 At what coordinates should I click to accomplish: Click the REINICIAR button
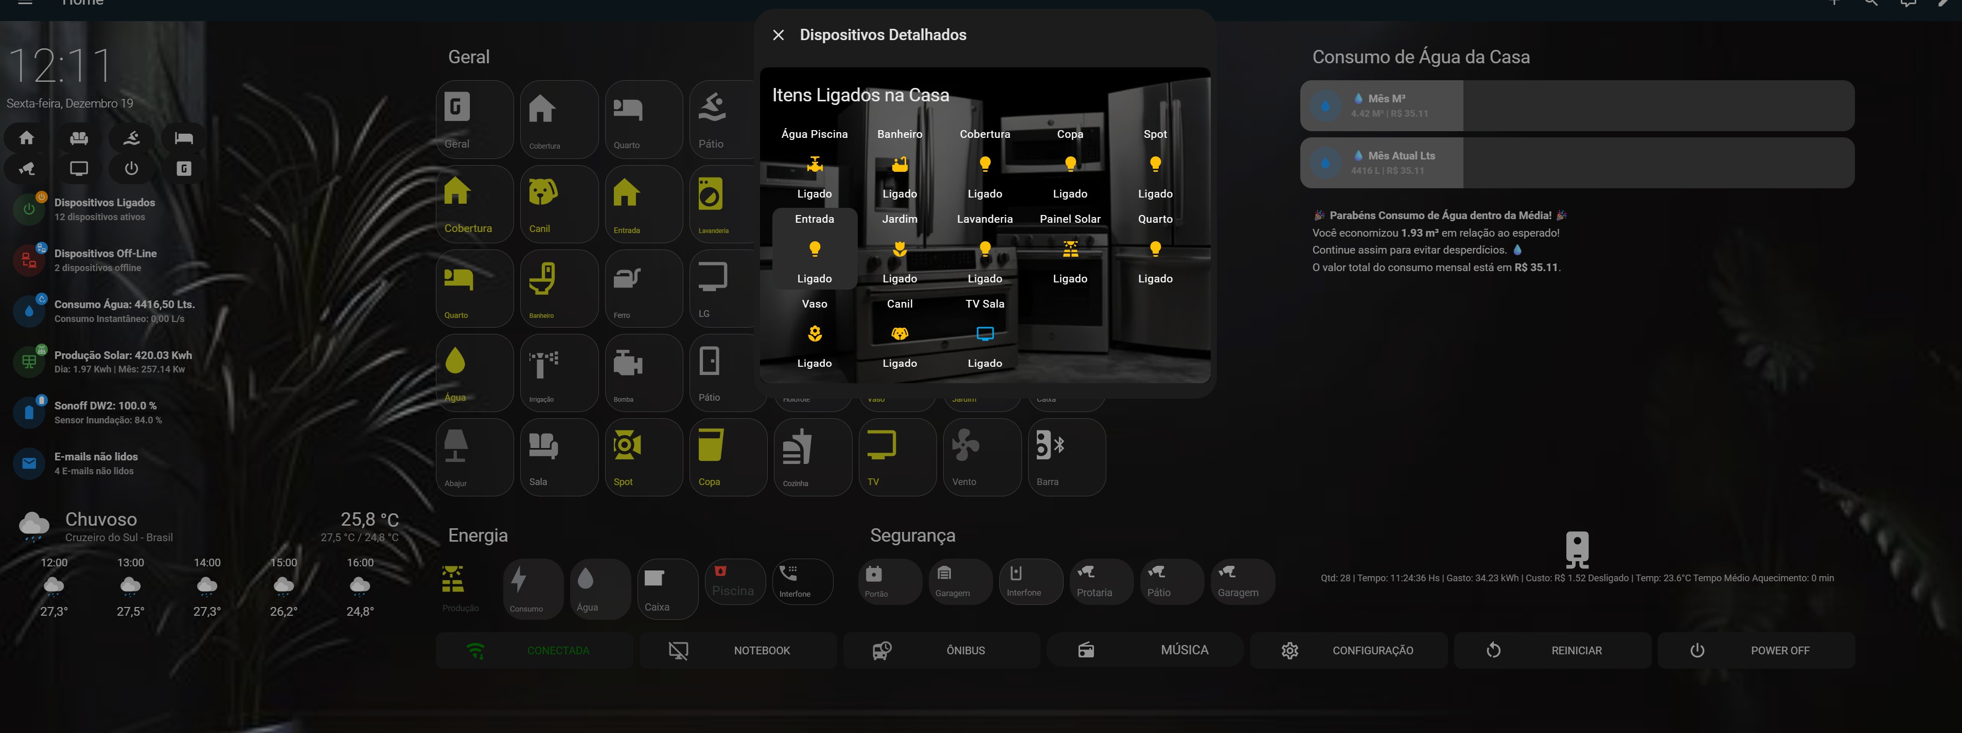1552,650
